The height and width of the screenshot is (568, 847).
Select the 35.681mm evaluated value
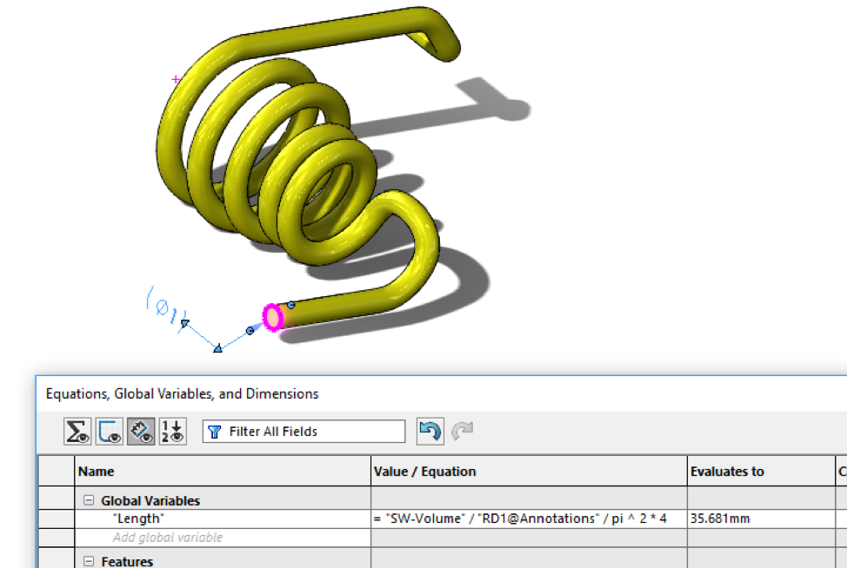coord(761,518)
